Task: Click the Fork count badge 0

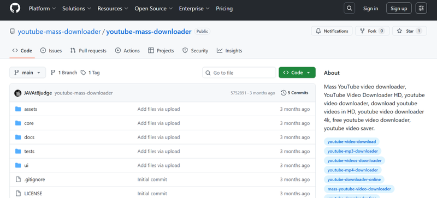Action: pos(381,31)
